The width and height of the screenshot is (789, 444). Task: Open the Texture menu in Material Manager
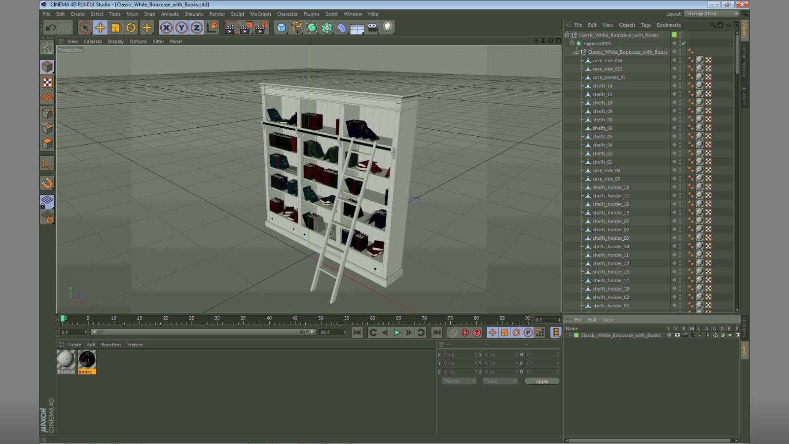134,345
